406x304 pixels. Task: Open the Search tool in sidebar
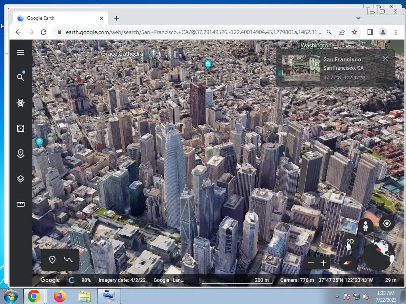pyautogui.click(x=21, y=77)
